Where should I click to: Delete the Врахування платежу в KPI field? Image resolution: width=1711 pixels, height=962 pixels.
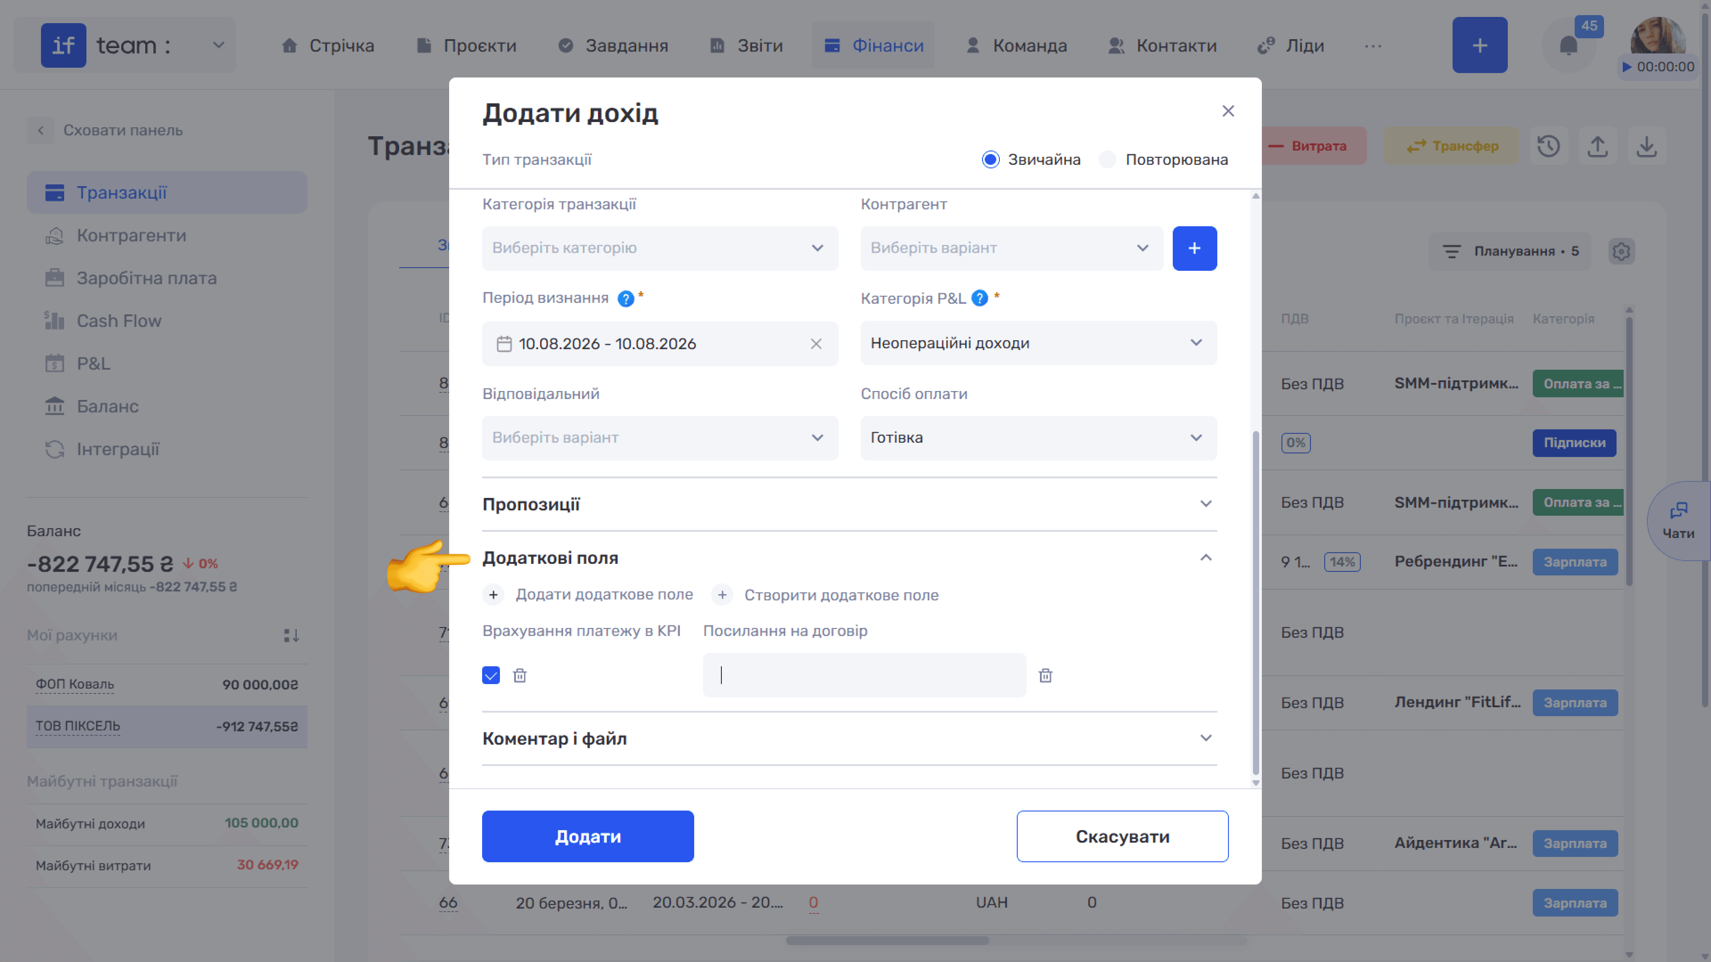[520, 676]
